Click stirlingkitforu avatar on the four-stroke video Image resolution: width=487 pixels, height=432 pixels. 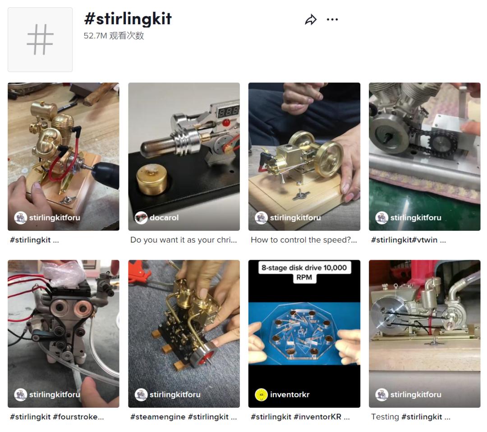coord(20,395)
